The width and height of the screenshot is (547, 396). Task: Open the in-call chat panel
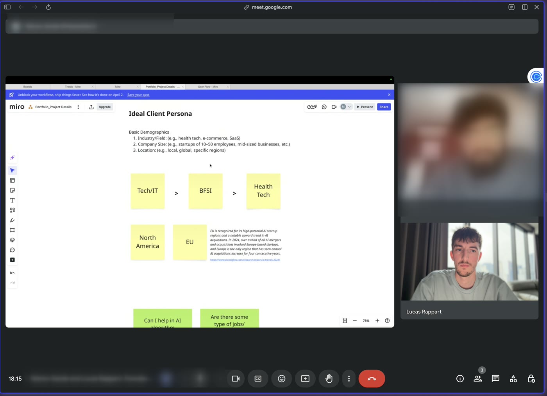click(x=495, y=378)
